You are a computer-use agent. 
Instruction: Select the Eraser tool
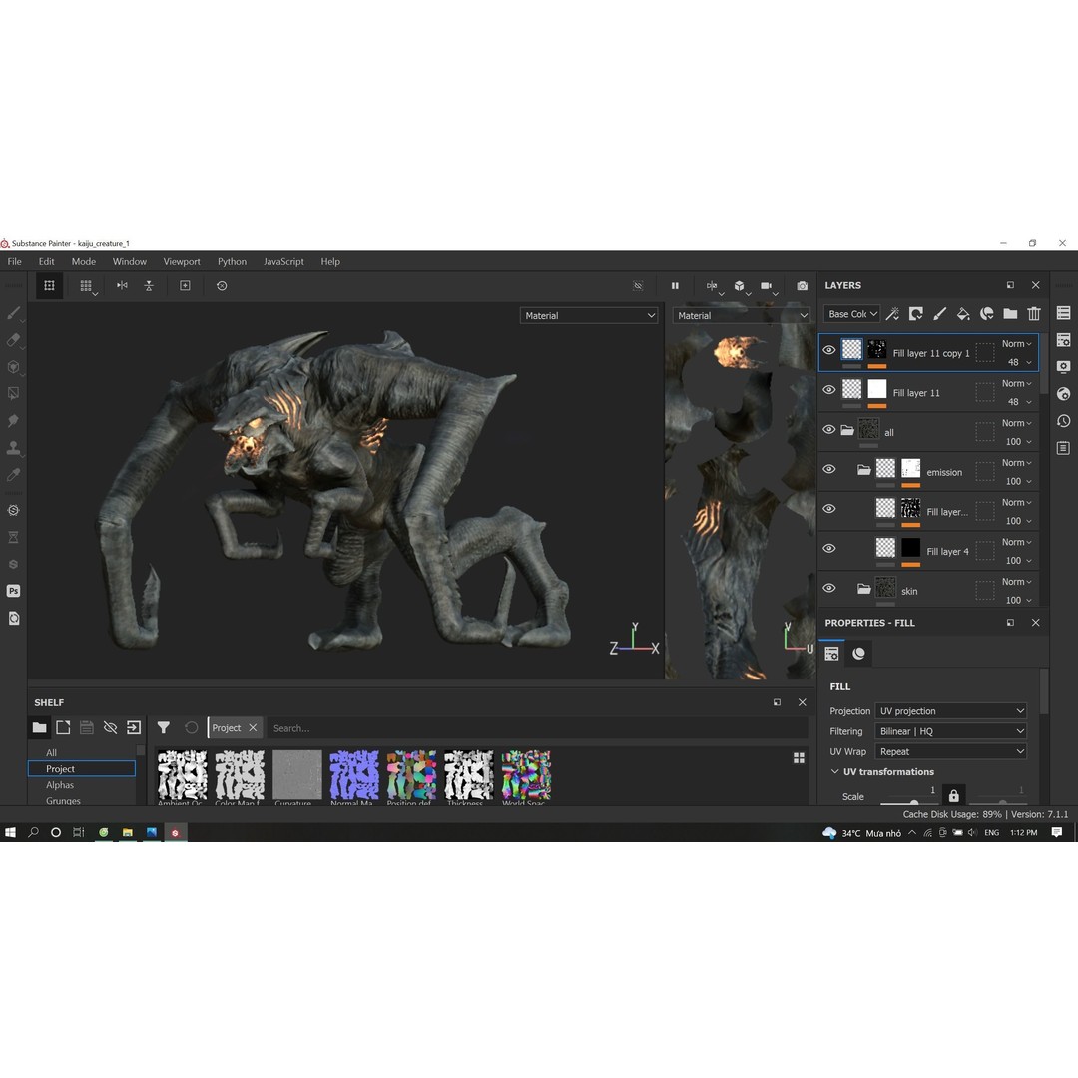click(13, 340)
